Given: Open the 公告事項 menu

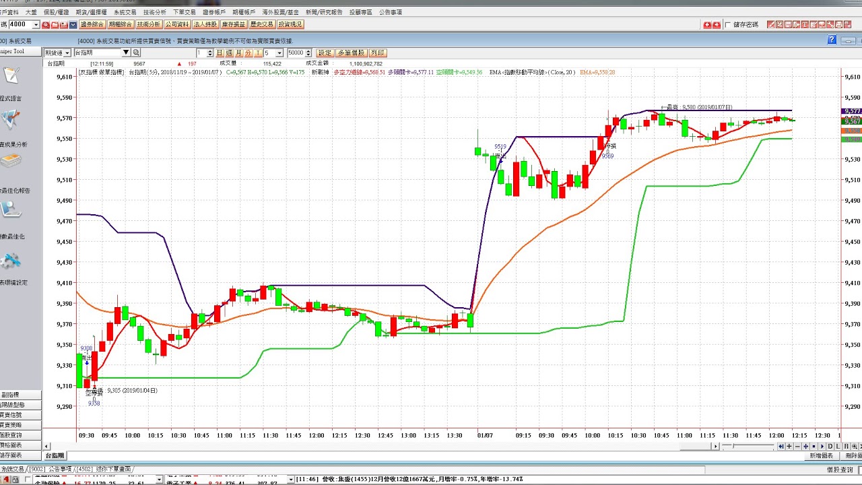Looking at the screenshot, I should click(391, 12).
